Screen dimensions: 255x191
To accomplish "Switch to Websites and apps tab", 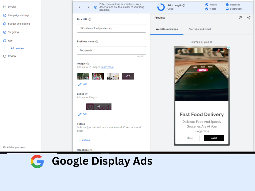I will (167, 29).
